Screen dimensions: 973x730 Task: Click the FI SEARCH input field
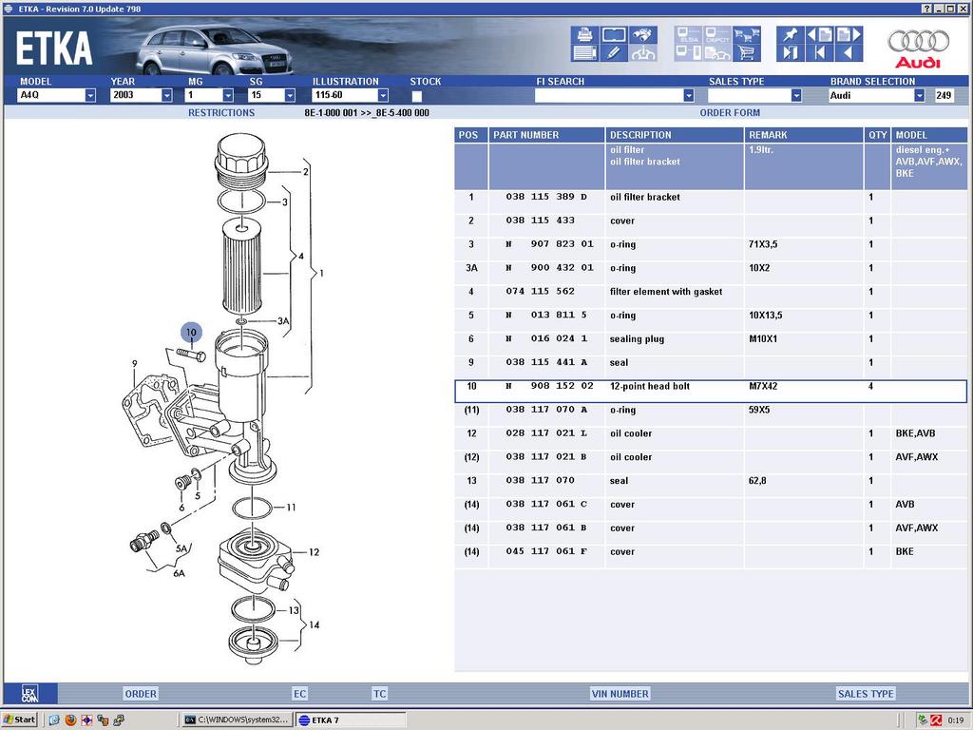pos(608,96)
